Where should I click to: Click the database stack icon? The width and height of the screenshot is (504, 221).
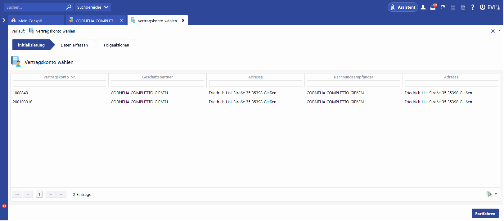(x=463, y=7)
